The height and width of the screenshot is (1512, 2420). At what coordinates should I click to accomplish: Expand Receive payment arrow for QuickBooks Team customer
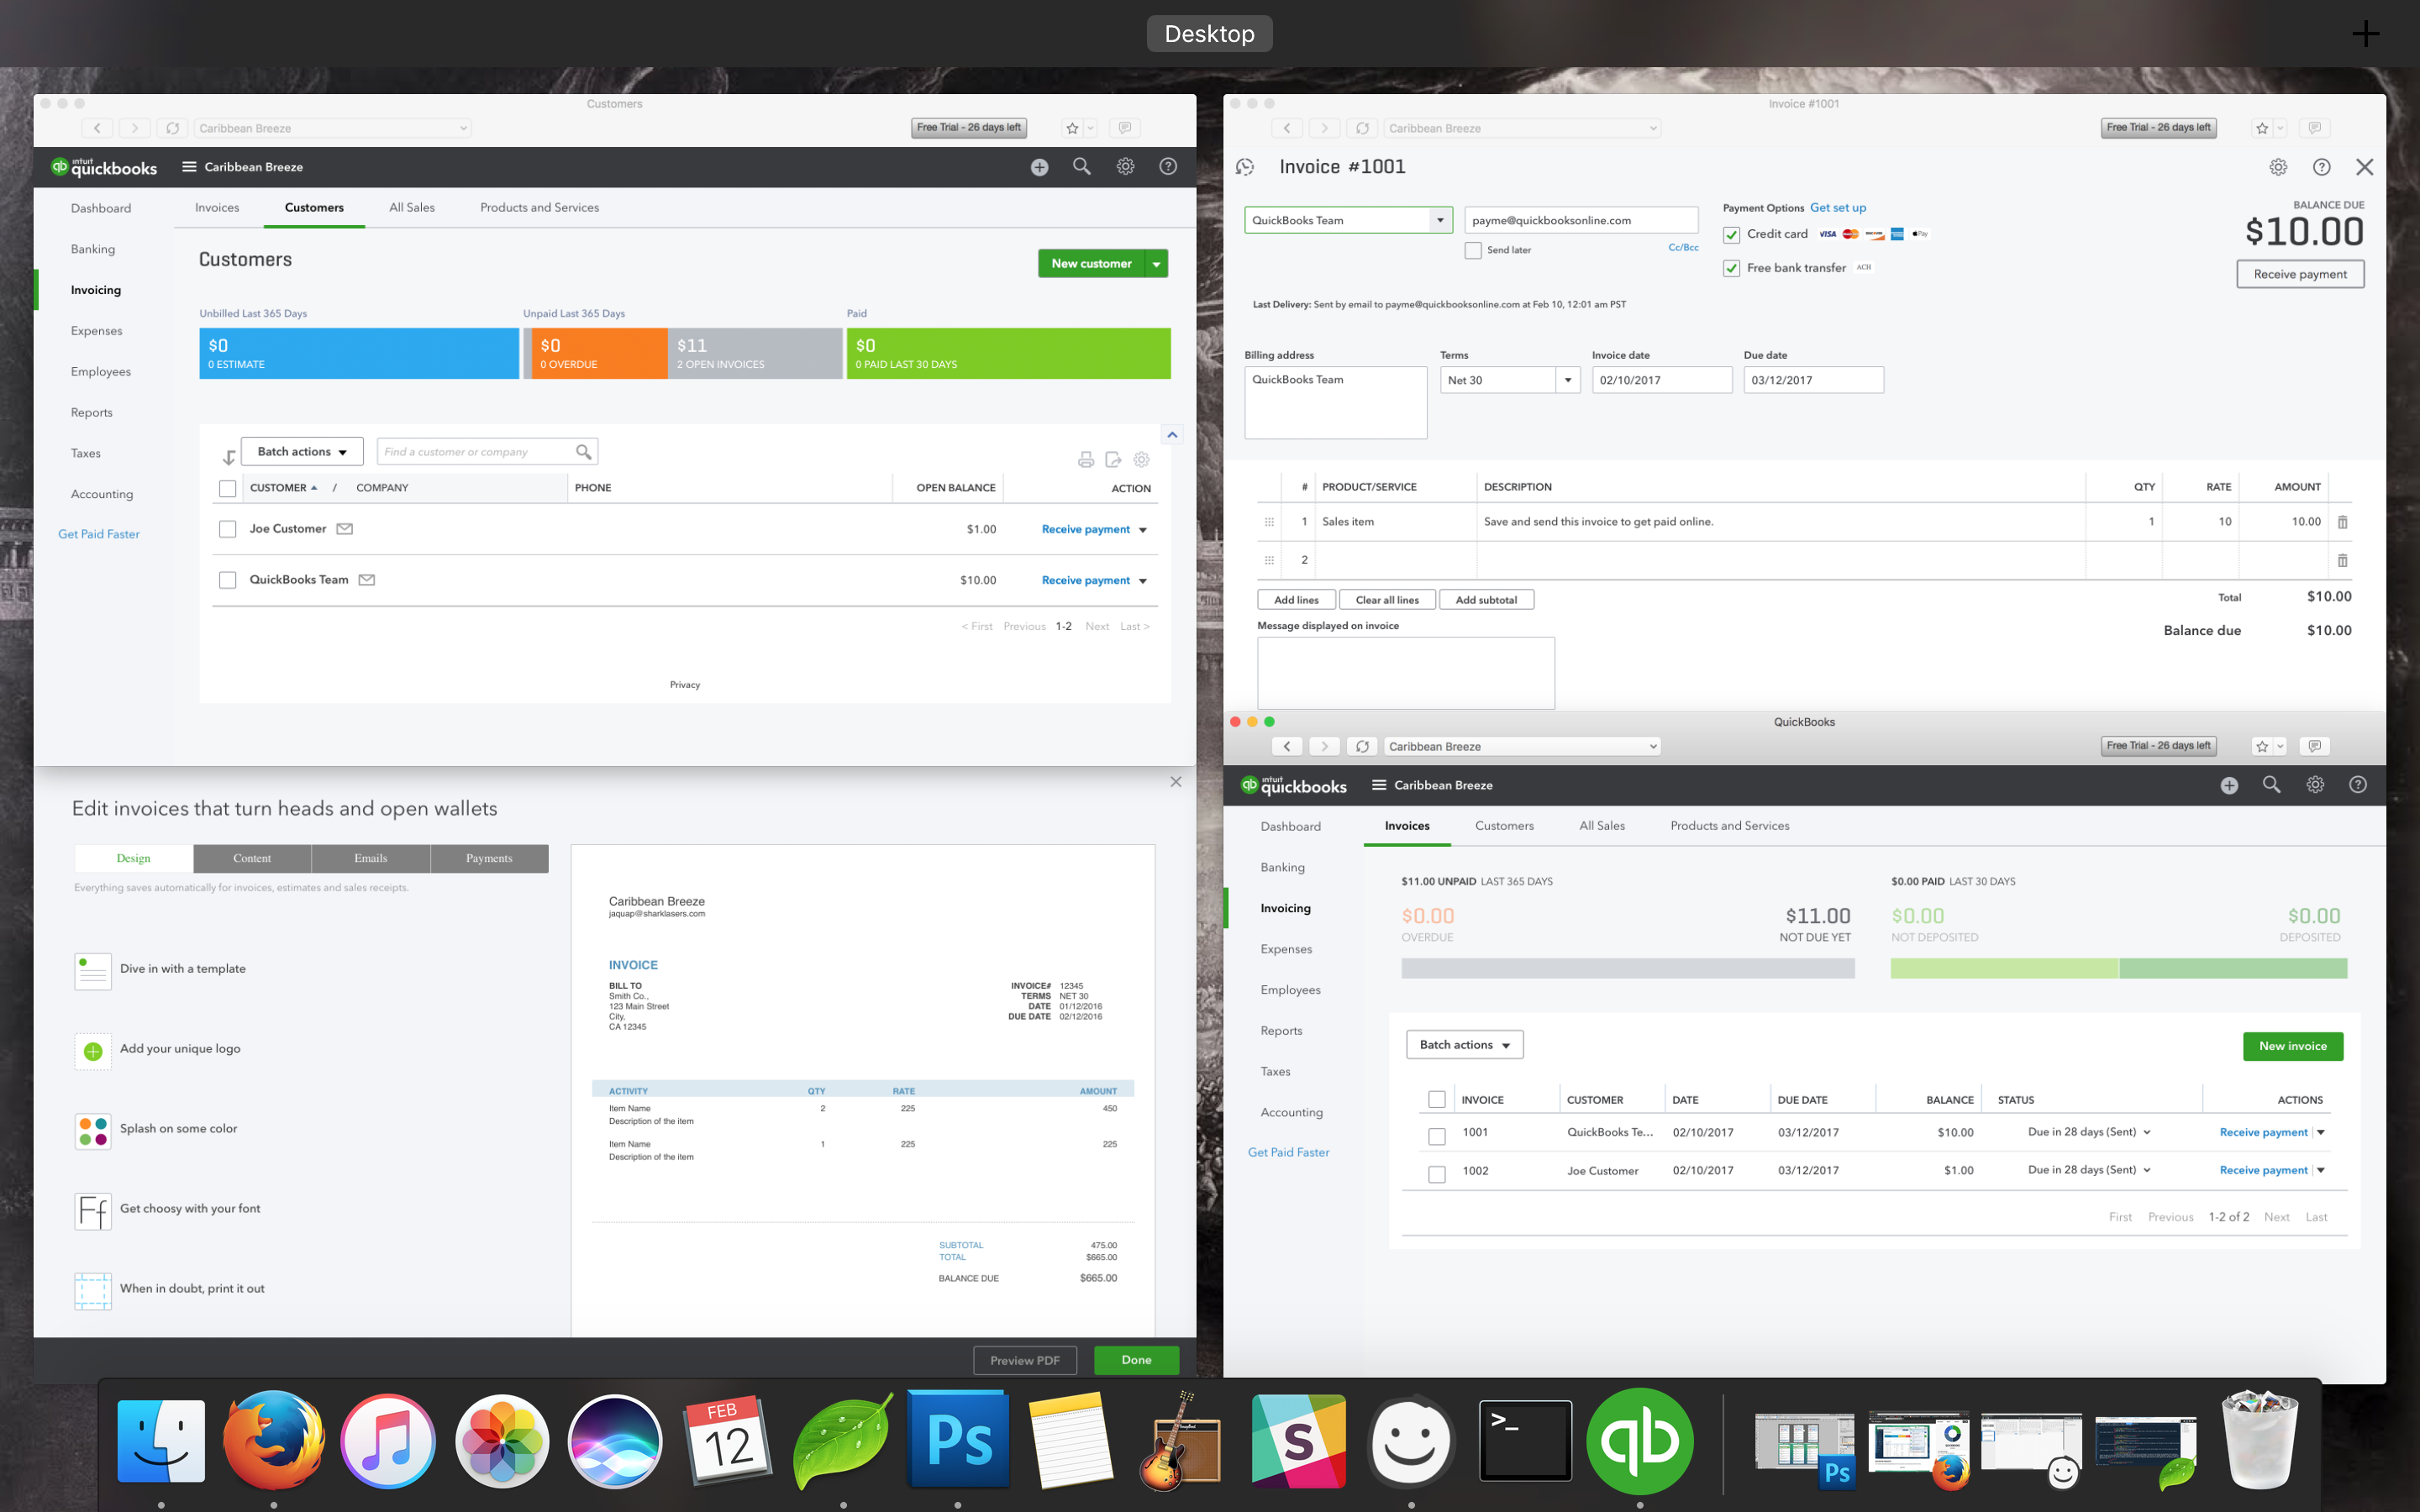click(1143, 581)
